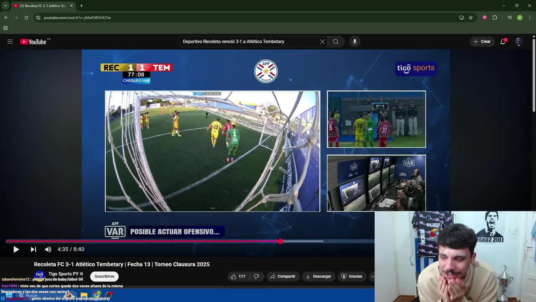Screen dimensions: 536x302
Task: Go back in browser history
Action: [x=6, y=18]
